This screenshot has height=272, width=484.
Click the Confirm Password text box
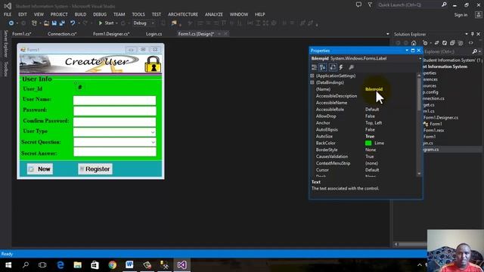point(114,122)
